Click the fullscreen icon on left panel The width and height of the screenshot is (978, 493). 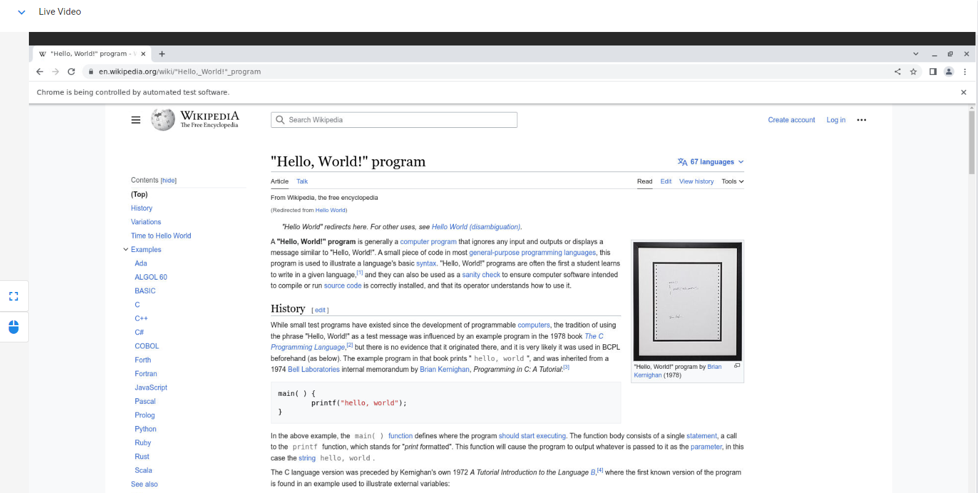[14, 297]
